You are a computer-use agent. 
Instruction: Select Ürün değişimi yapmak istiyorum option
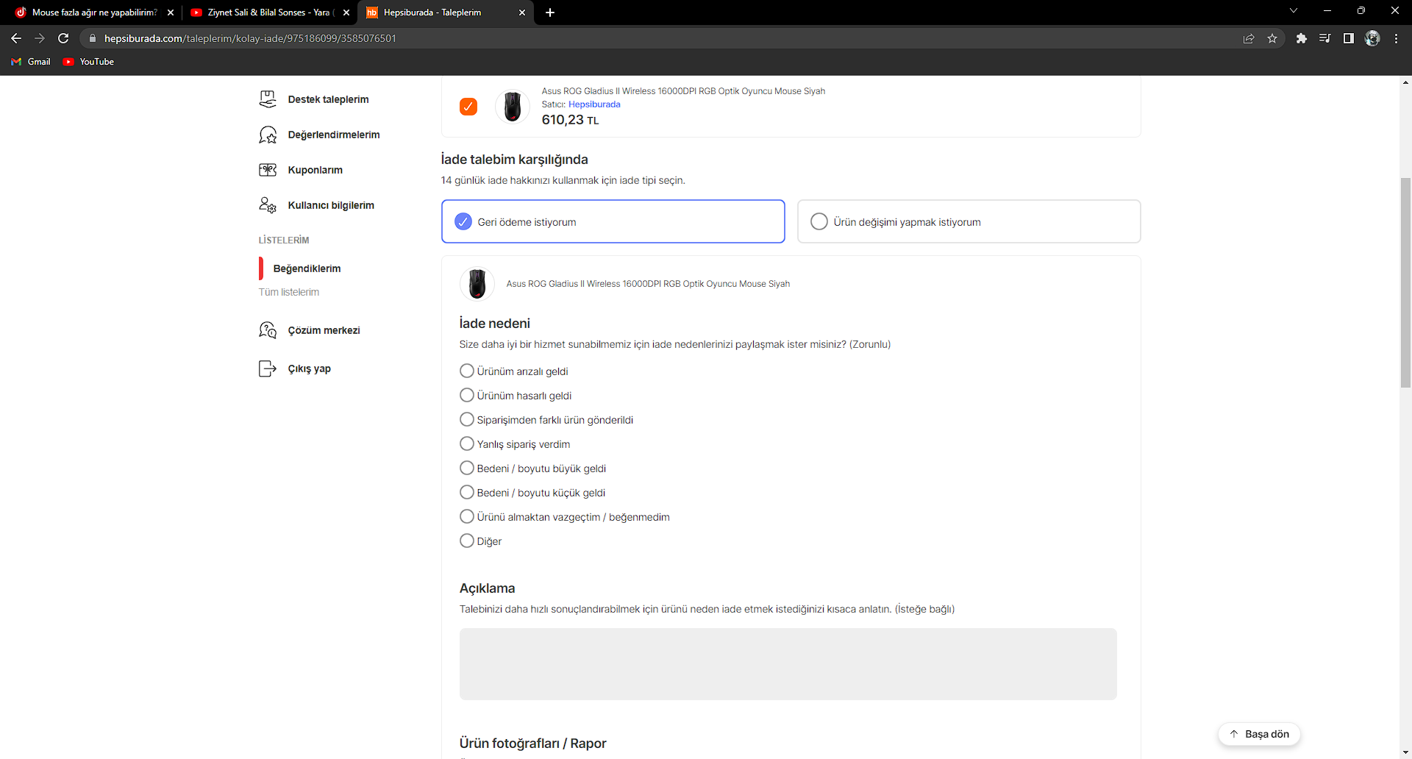pyautogui.click(x=969, y=221)
